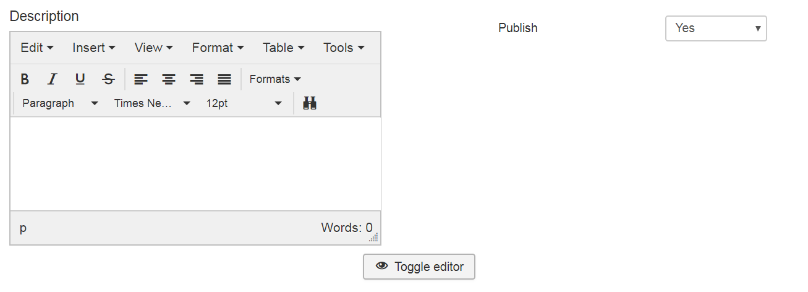Open find and replace binoculars
This screenshot has width=808, height=292.
pyautogui.click(x=310, y=103)
